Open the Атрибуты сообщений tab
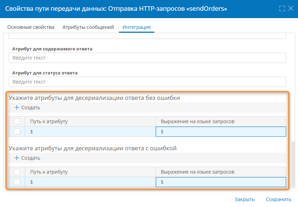The width and height of the screenshot is (298, 207). [88, 27]
